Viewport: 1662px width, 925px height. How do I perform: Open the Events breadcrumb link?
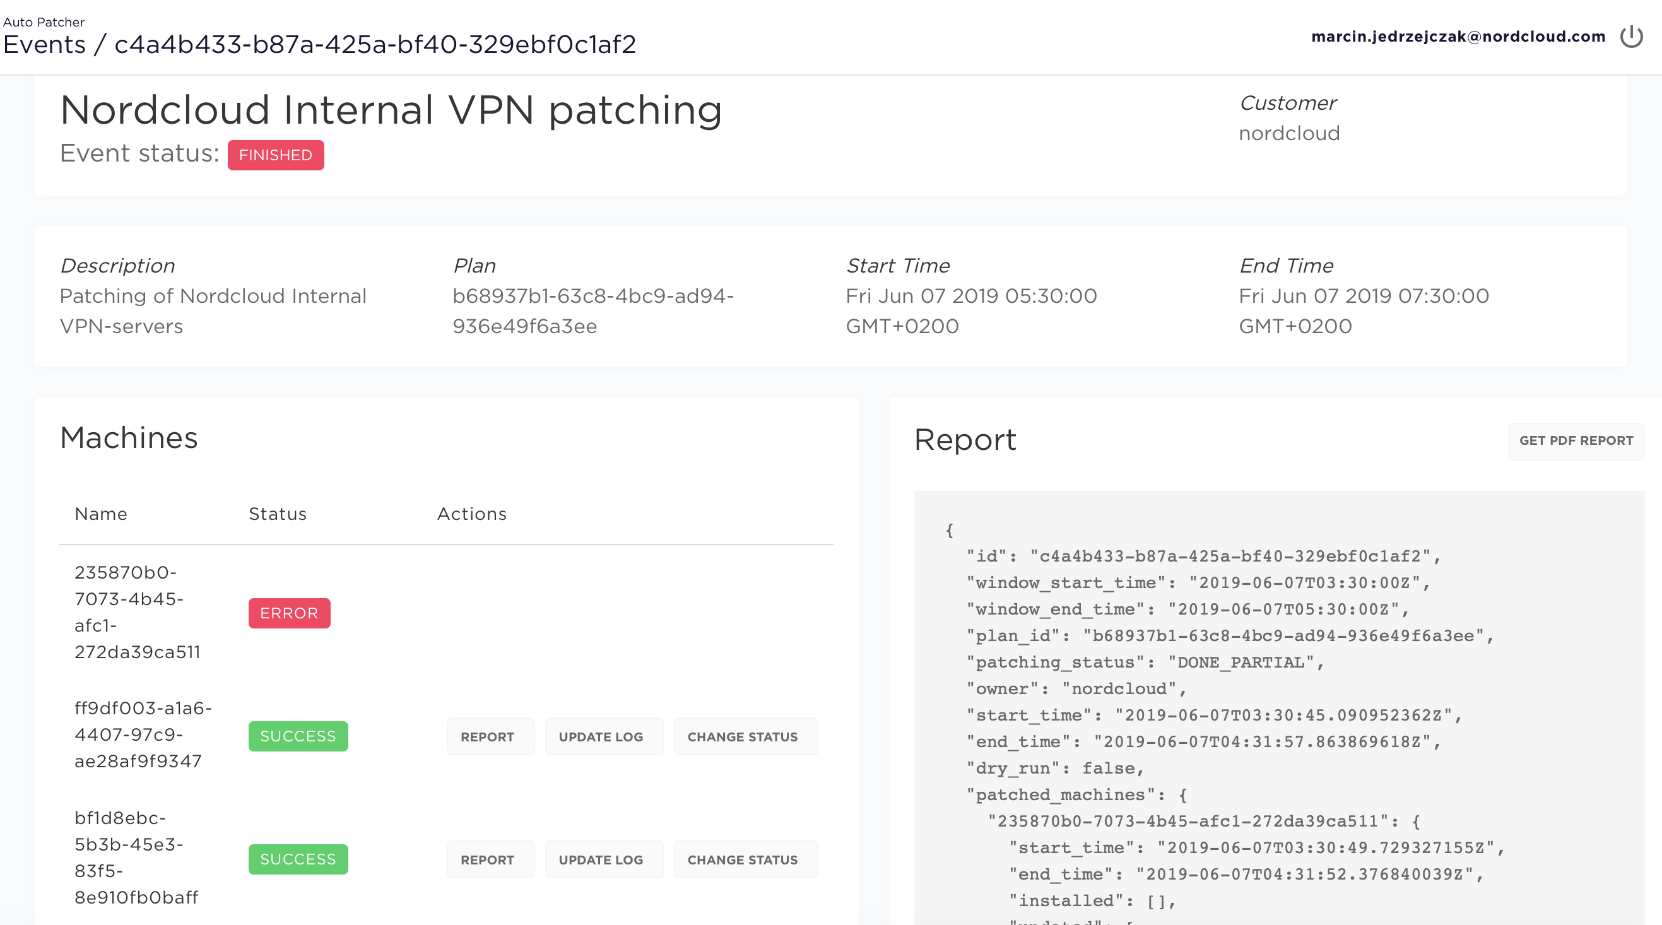click(x=45, y=45)
